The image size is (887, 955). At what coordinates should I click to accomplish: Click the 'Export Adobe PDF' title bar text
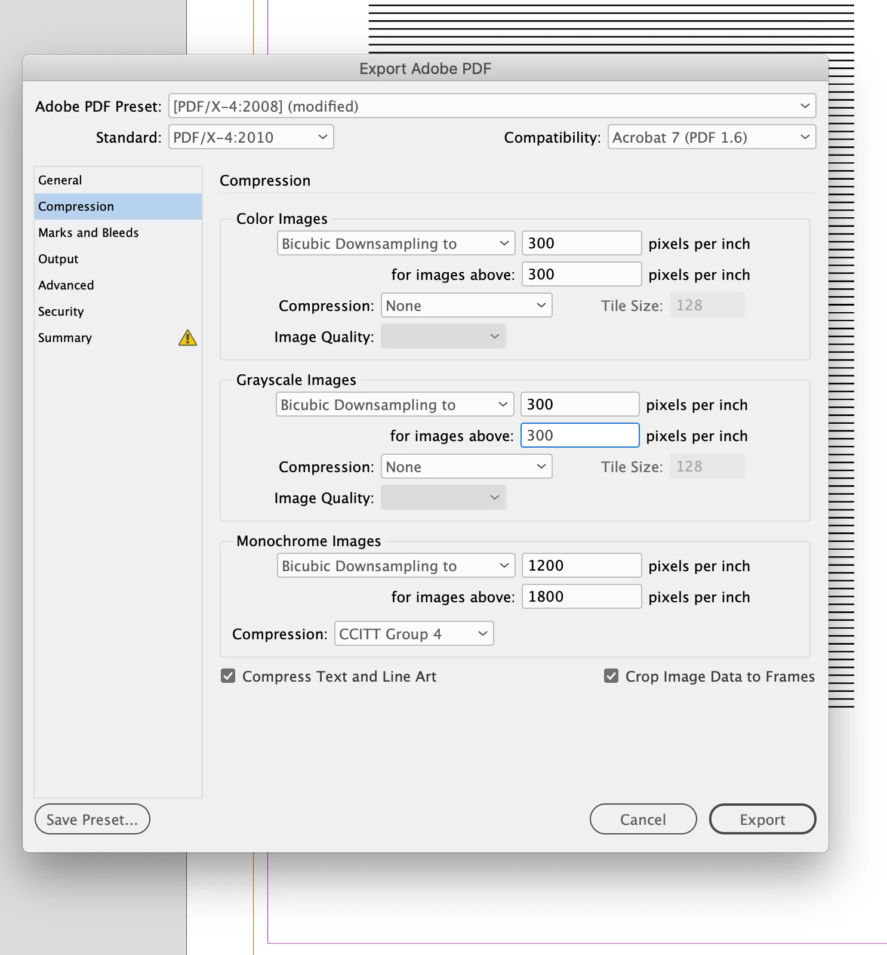tap(425, 69)
